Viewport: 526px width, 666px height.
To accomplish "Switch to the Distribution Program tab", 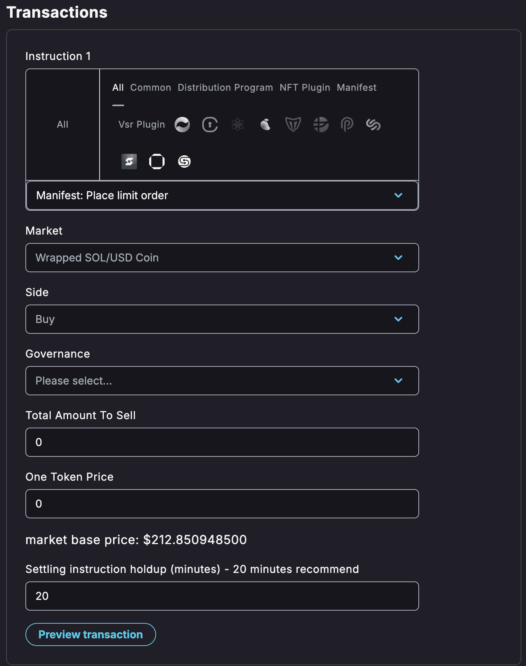I will click(225, 88).
